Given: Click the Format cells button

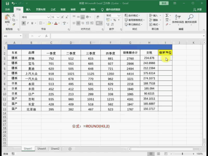Looking at the screenshot, I should pos(155,24).
